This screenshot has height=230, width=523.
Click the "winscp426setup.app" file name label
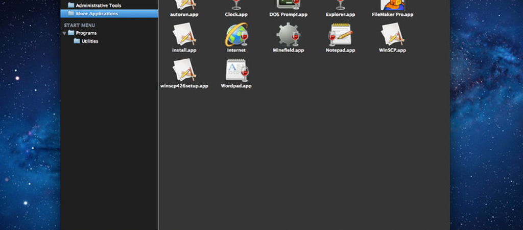184,86
